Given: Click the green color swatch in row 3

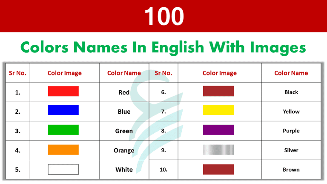Looking at the screenshot, I should pos(63,130).
